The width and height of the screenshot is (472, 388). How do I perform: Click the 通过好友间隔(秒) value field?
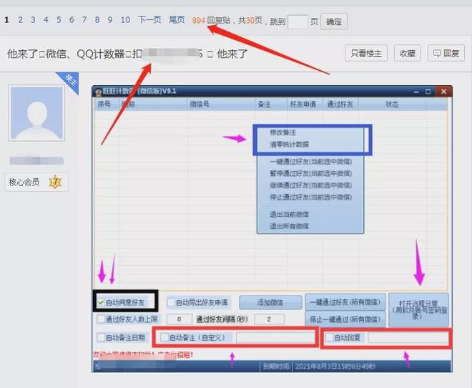click(x=269, y=319)
